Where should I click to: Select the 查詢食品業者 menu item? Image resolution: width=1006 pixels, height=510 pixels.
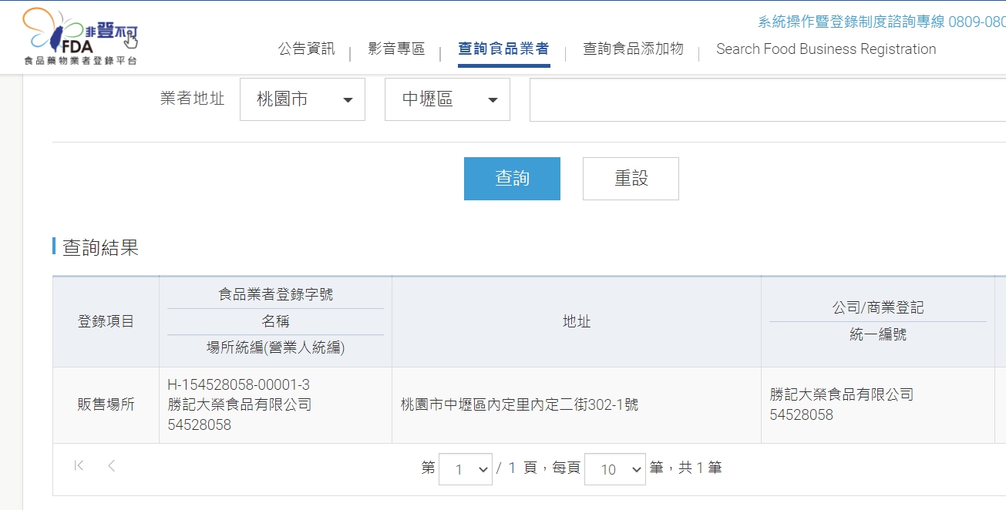[x=503, y=49]
